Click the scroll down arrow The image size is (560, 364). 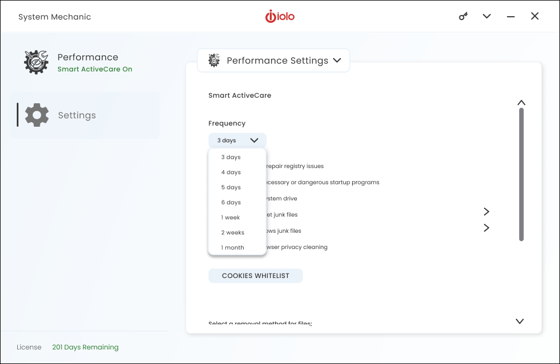[520, 321]
